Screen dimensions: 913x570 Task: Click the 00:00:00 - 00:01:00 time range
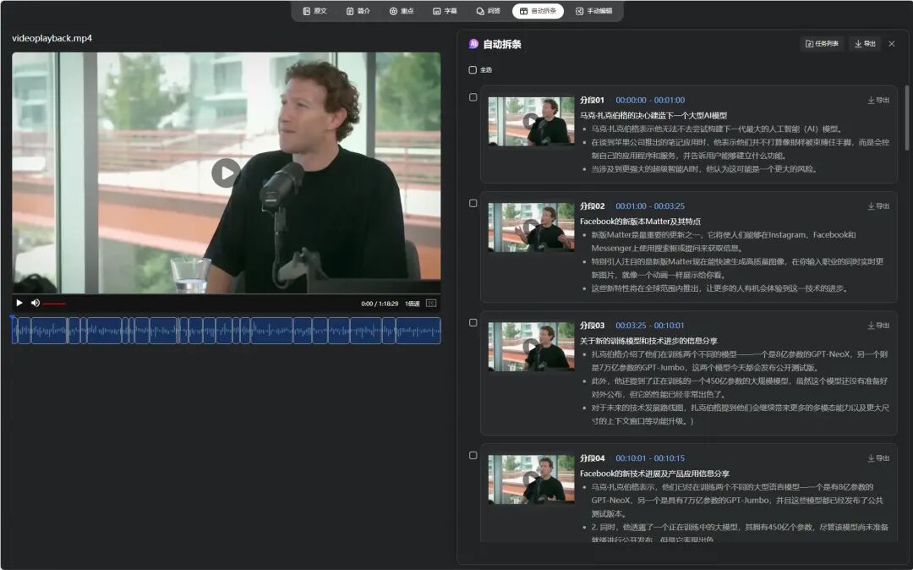[650, 100]
